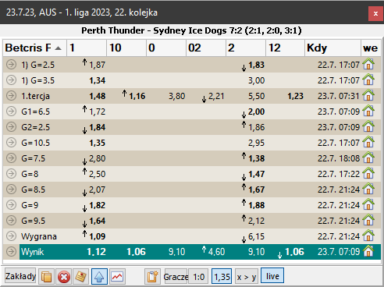Select odds 2,07 in G=8.5 row
Viewport: 384px width, 287px height.
[97, 190]
